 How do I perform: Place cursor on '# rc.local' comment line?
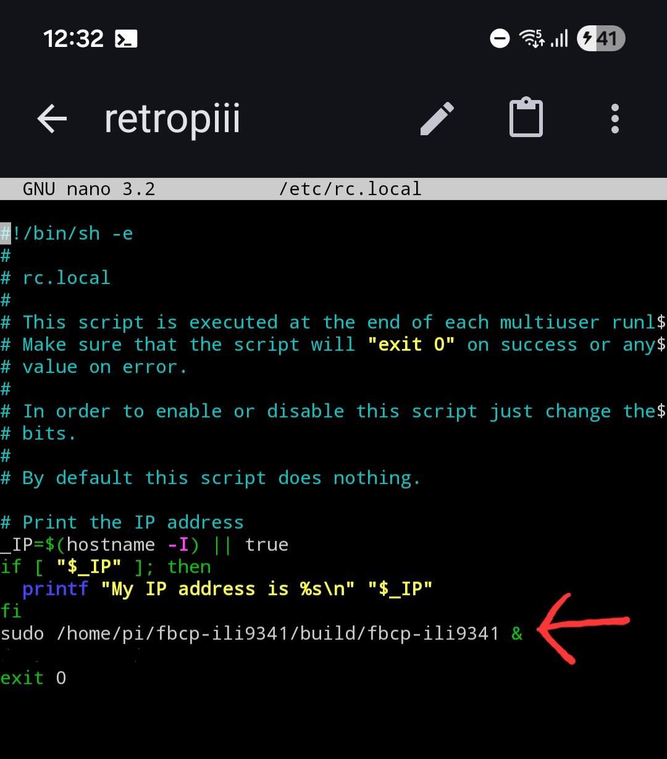56,278
